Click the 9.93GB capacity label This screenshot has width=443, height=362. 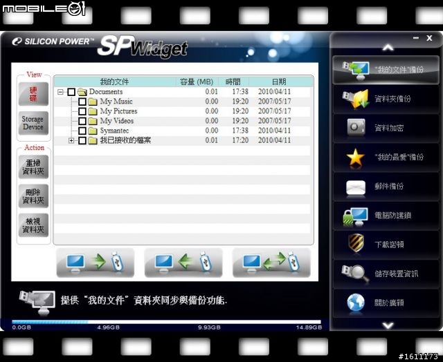point(209,327)
